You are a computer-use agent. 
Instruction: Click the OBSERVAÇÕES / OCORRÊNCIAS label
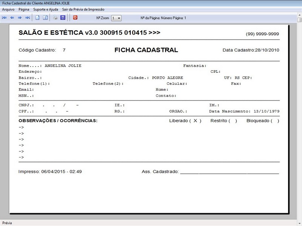tap(58, 121)
